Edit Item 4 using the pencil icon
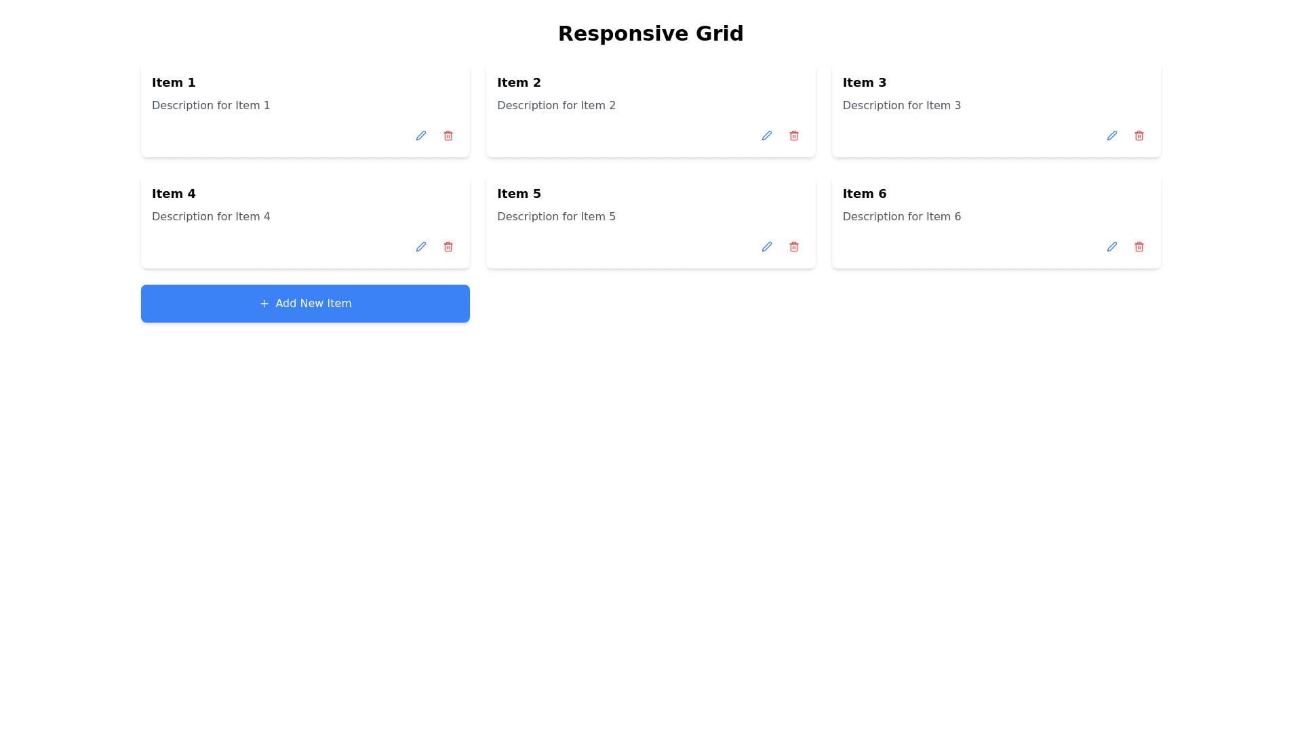Viewport: 1302px width, 732px height. coord(420,247)
